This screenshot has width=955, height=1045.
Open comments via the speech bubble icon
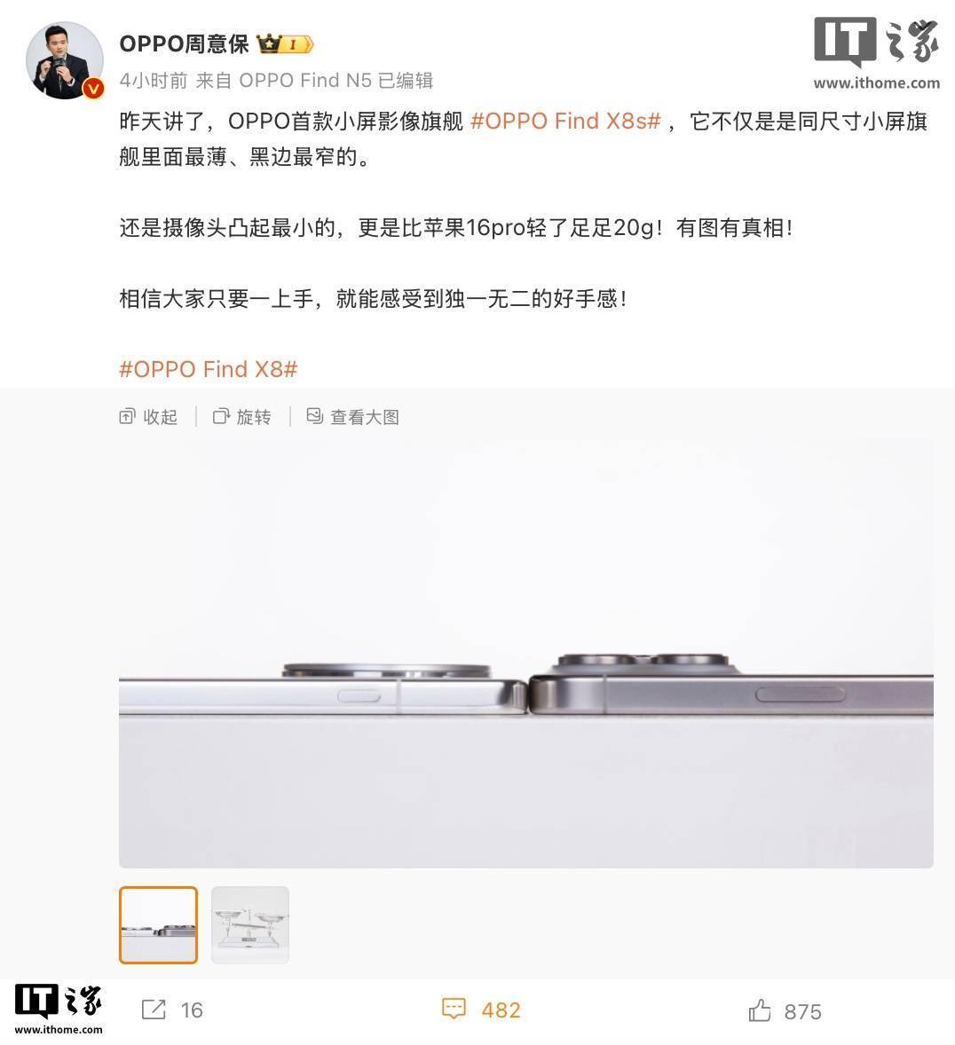(454, 1009)
